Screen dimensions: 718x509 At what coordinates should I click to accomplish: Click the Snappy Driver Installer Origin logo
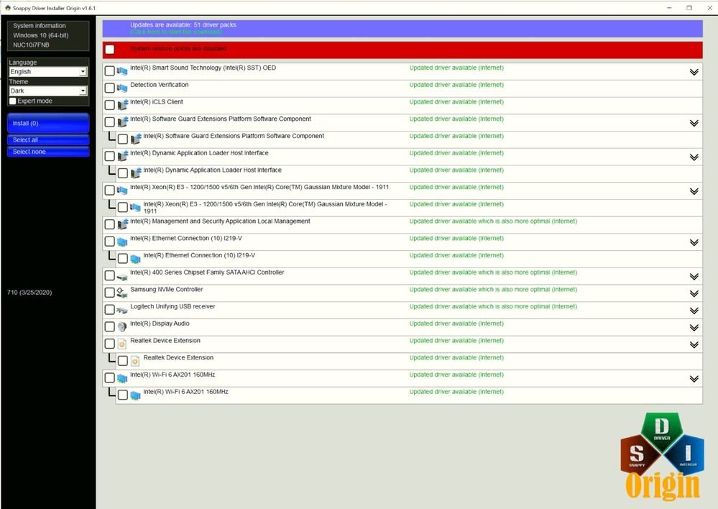662,455
